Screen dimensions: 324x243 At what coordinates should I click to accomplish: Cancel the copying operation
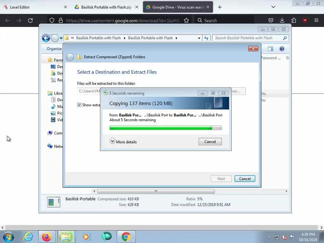[x=210, y=142]
